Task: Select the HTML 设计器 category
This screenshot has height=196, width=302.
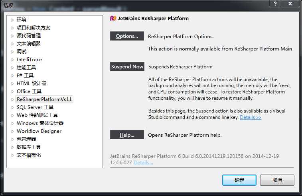Action: click(32, 83)
